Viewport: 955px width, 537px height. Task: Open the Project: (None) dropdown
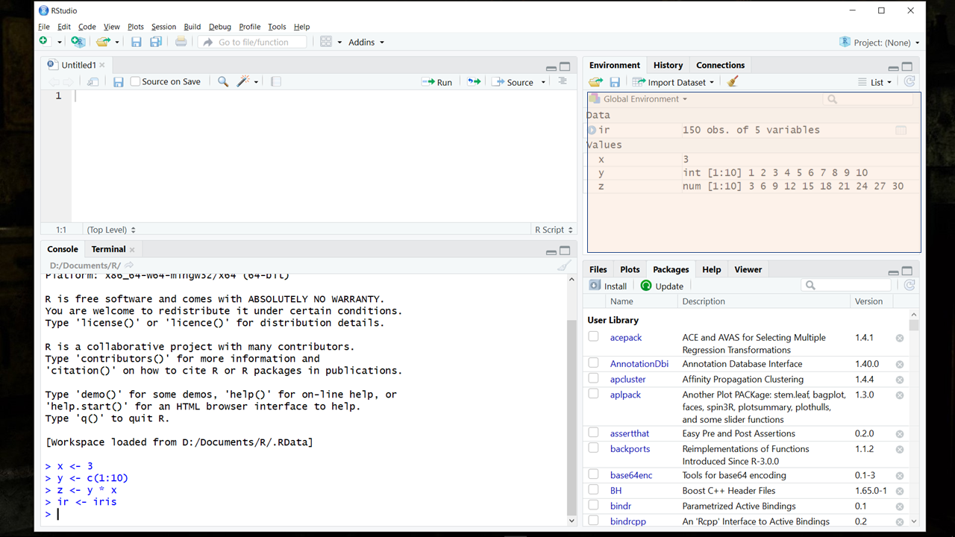[x=880, y=43]
